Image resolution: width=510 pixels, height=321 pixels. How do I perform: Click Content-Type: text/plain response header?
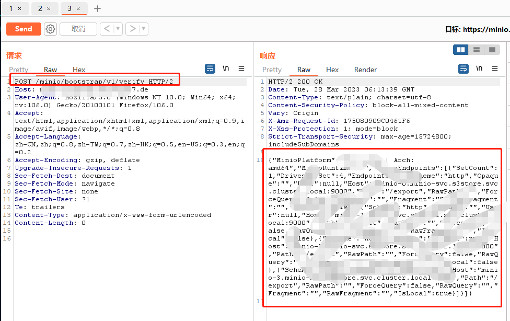click(350, 97)
